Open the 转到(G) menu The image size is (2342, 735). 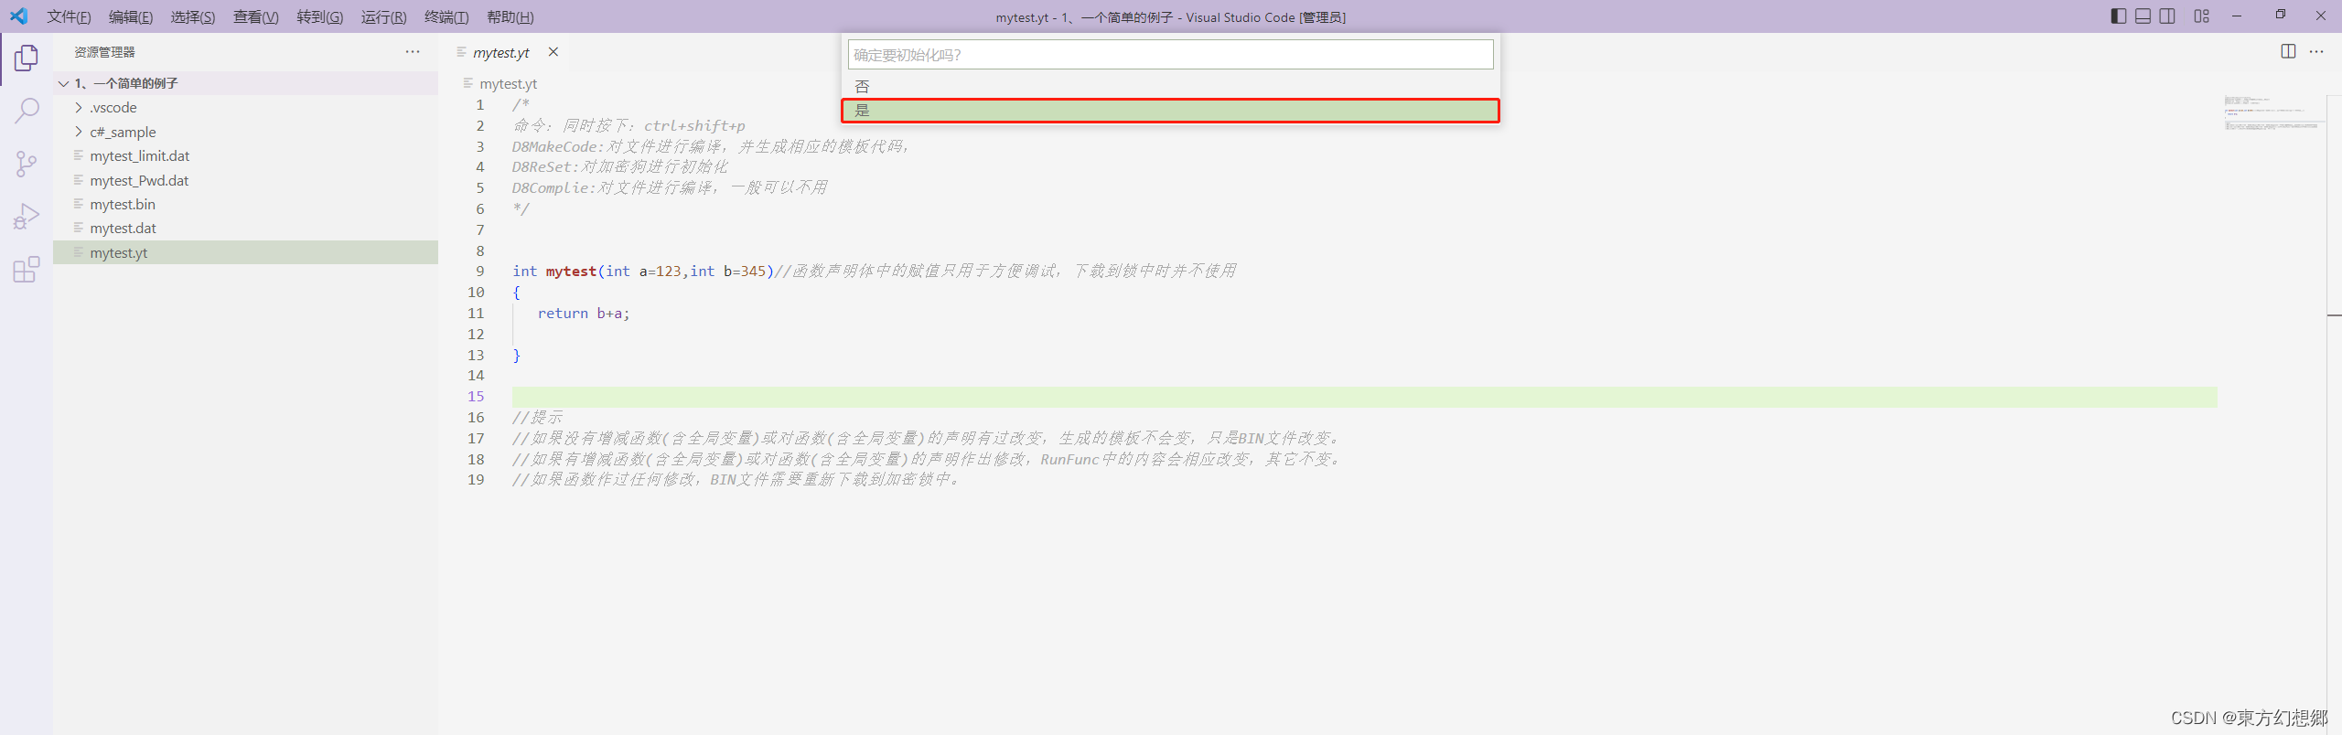click(x=320, y=16)
